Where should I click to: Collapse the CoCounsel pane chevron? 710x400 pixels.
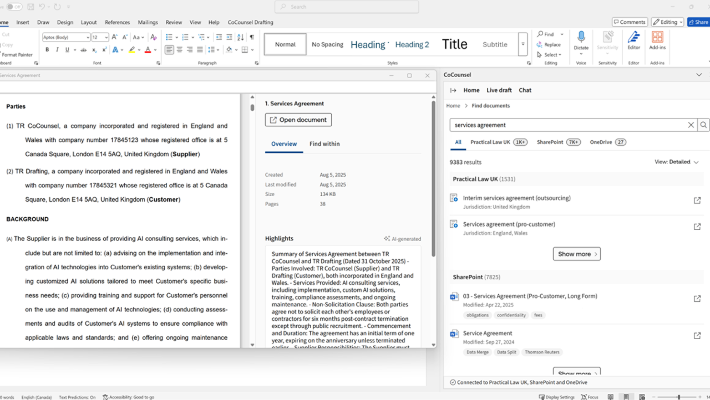699,75
